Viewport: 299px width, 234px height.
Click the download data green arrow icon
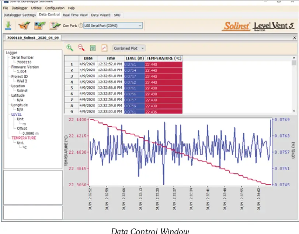[x=8, y=26]
